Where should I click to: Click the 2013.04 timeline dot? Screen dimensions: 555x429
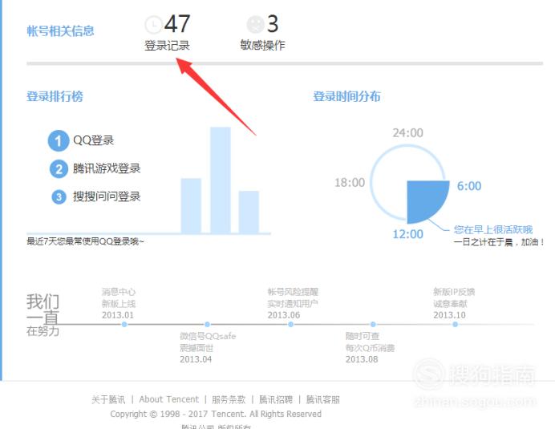point(207,324)
